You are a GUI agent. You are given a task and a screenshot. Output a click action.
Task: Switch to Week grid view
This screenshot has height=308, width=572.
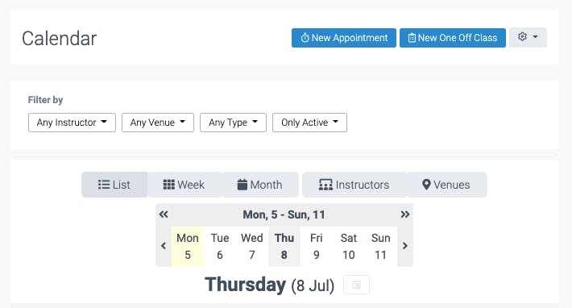(184, 185)
